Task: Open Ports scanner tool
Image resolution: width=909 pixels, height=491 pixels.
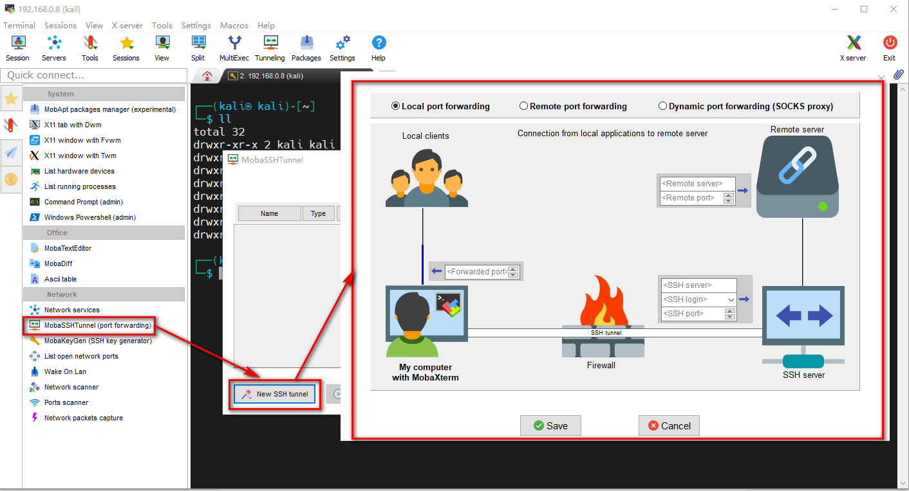Action: 60,402
